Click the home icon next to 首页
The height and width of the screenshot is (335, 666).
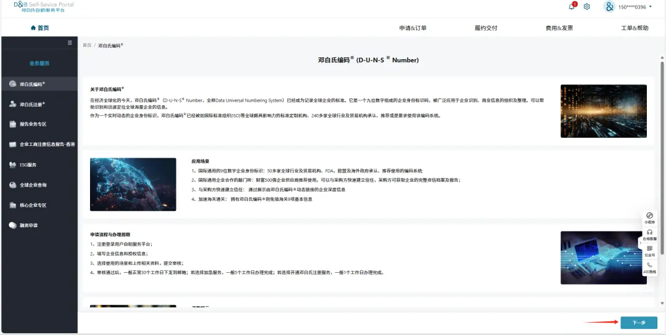pos(33,28)
